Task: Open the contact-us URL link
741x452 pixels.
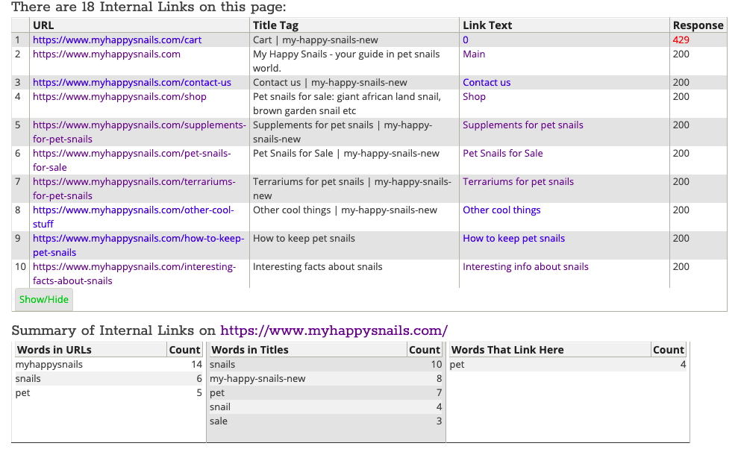Action: pyautogui.click(x=132, y=82)
